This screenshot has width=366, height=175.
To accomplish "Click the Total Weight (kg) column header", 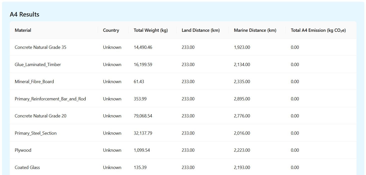I will coord(151,30).
